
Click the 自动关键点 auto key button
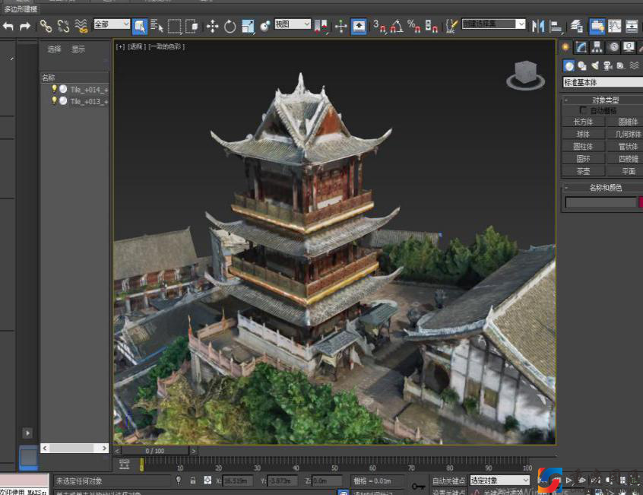[448, 481]
